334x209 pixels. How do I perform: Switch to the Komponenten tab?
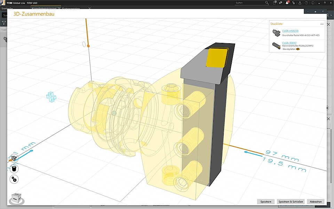point(71,8)
